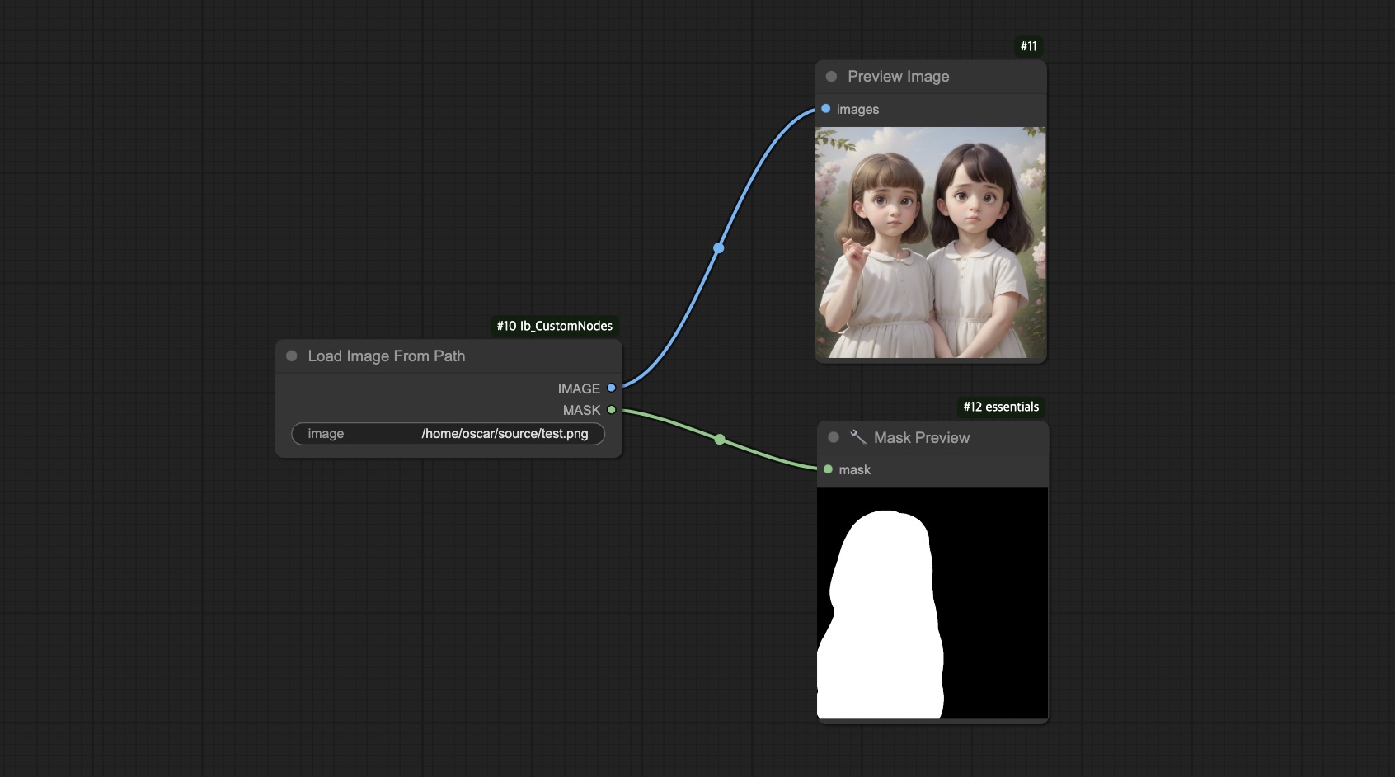Click the IMAGE output socket

(611, 388)
